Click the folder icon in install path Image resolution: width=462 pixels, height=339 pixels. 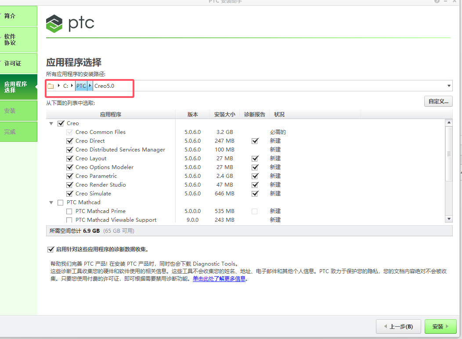point(51,86)
